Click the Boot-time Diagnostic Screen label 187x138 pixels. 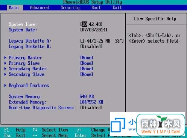(x=42, y=108)
